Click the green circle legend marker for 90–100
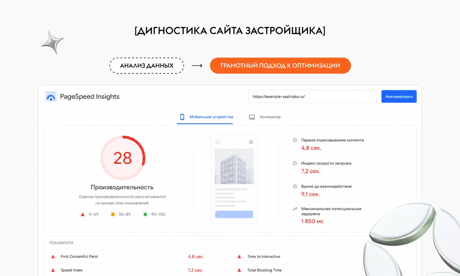 [x=145, y=214]
